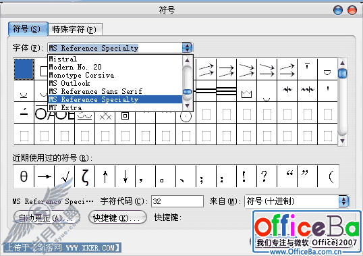Click the 字符代码 character code field
Viewport: 363px width, 256px height.
coord(177,201)
